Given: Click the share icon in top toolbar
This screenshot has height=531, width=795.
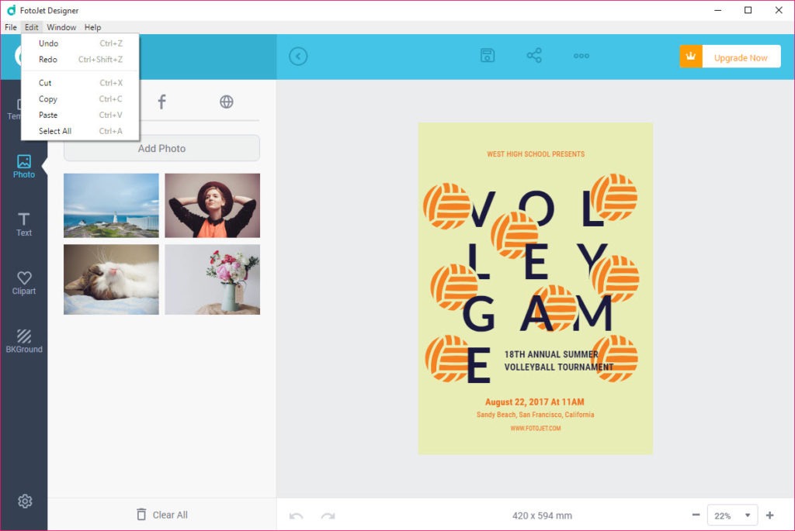Looking at the screenshot, I should 534,56.
